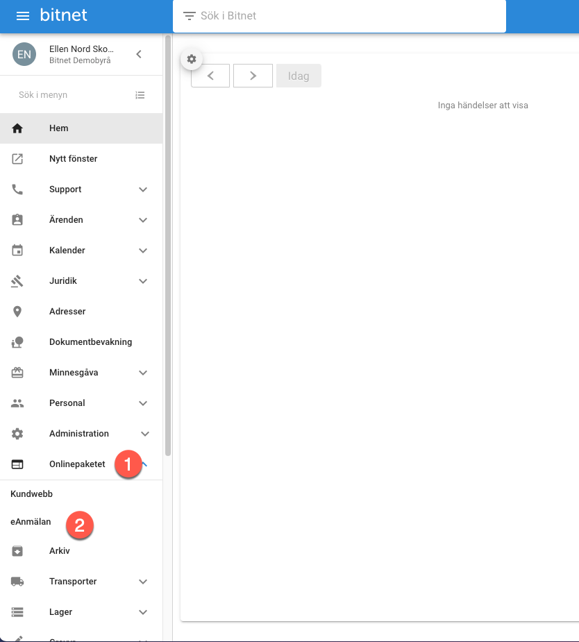Click the Inga händelser att visa text

click(x=482, y=105)
